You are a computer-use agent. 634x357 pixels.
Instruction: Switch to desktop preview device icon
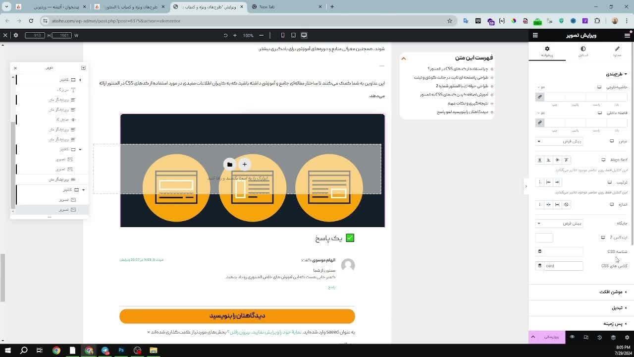[x=304, y=35]
